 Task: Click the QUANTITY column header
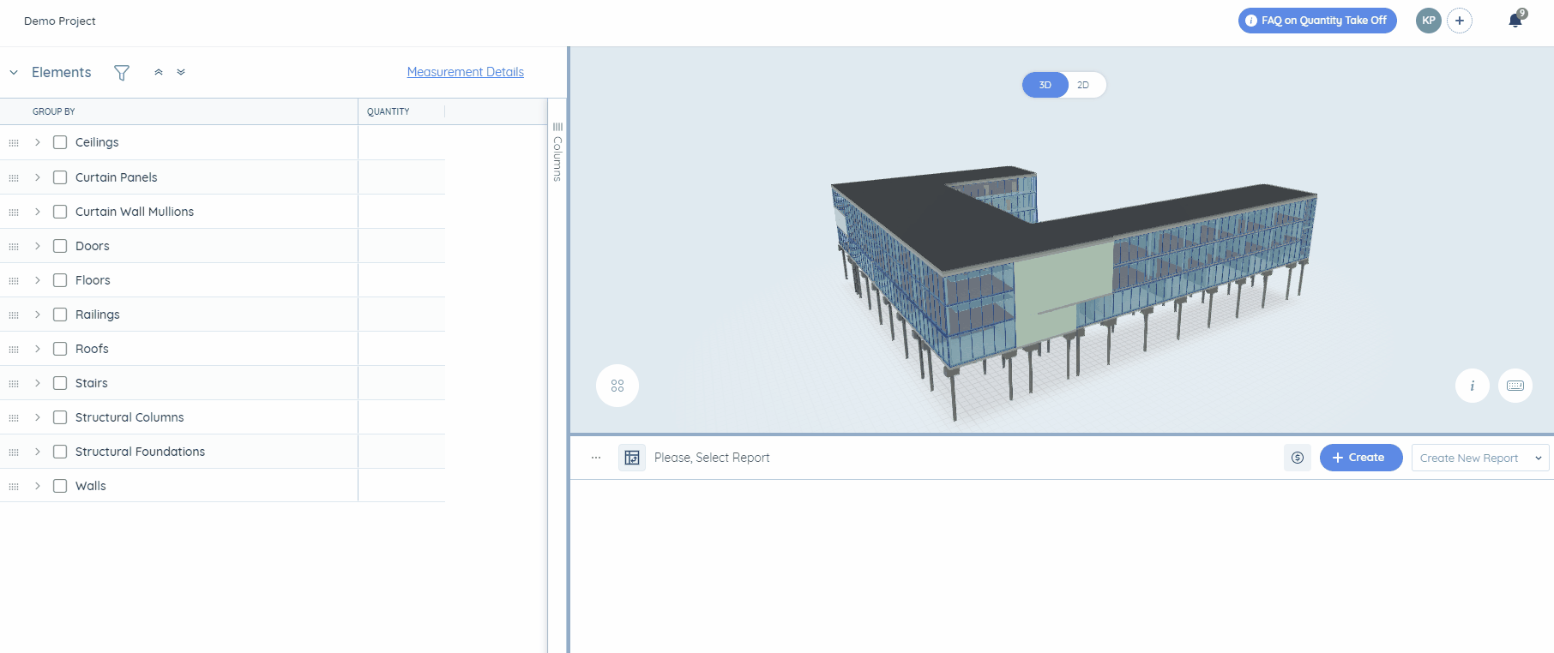point(388,111)
